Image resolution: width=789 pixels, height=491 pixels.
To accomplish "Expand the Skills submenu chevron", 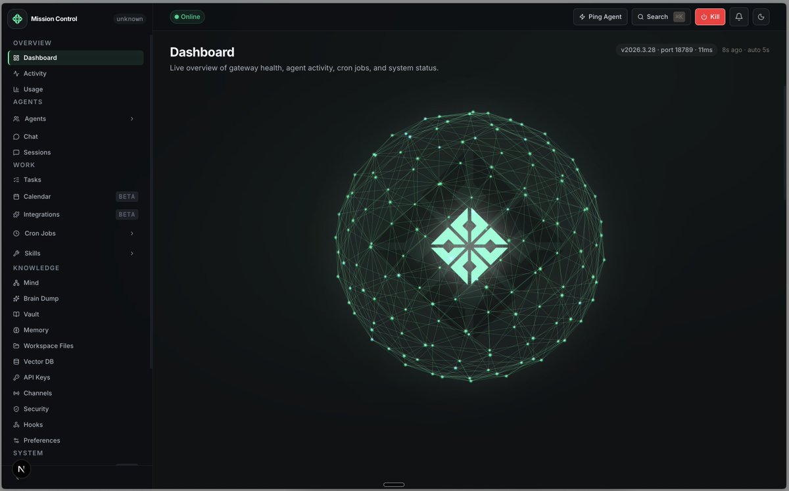I will coord(131,253).
